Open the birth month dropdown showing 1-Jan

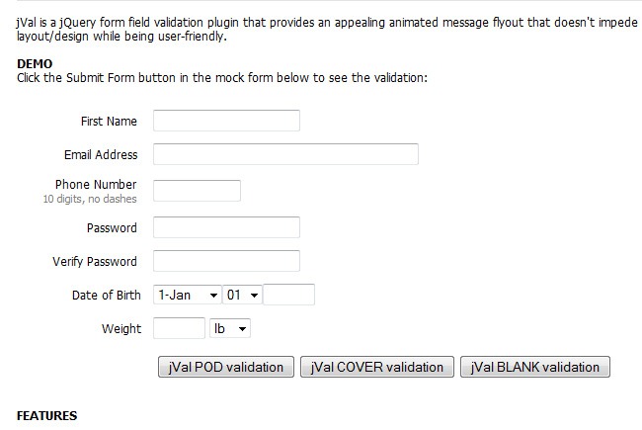pos(188,295)
